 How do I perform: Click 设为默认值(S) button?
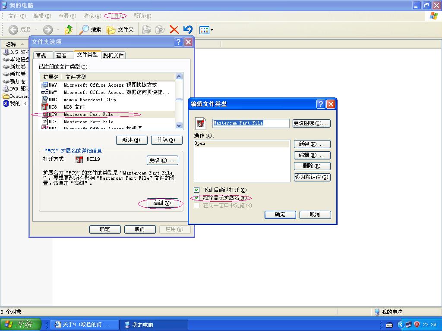[x=312, y=177]
